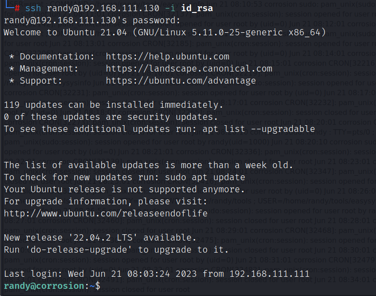
Task: Click the password prompt line
Action: click(92, 21)
